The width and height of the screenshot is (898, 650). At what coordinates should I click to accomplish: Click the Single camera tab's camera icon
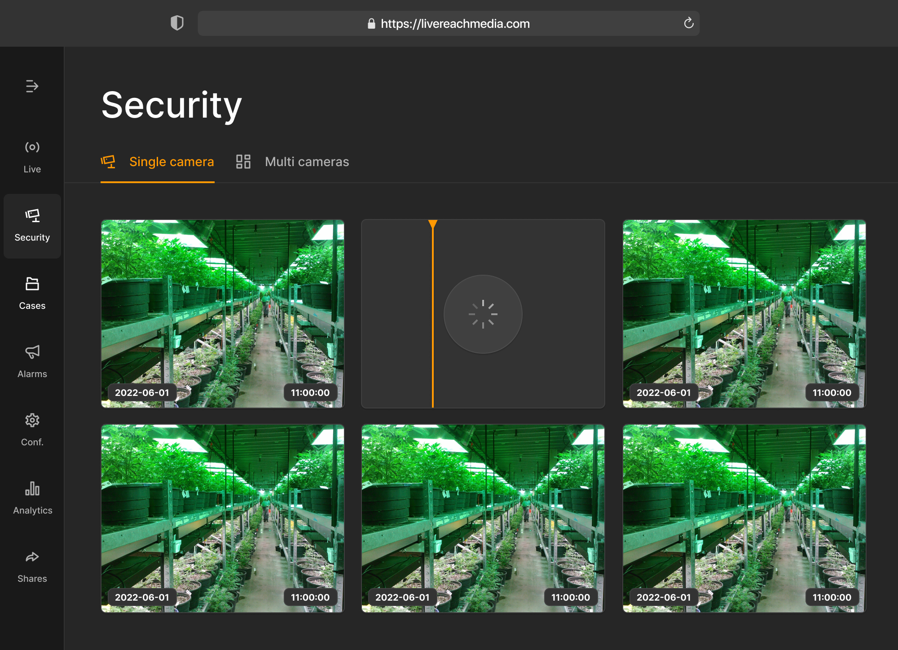[108, 162]
